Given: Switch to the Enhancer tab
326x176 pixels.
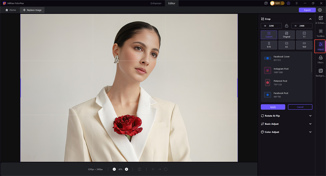Looking at the screenshot, I should click(156, 3).
